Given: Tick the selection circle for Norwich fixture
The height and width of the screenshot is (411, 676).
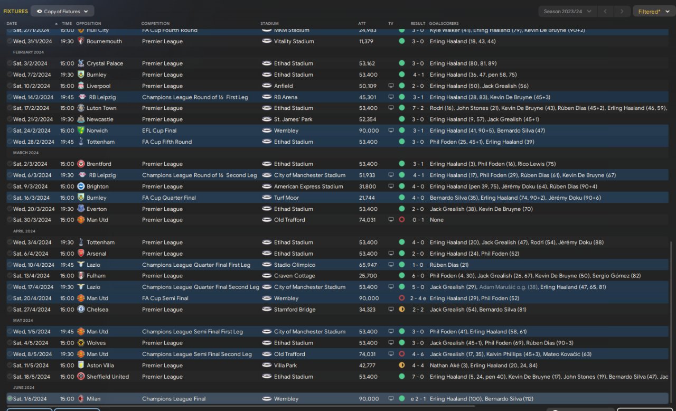Looking at the screenshot, I should coord(10,130).
